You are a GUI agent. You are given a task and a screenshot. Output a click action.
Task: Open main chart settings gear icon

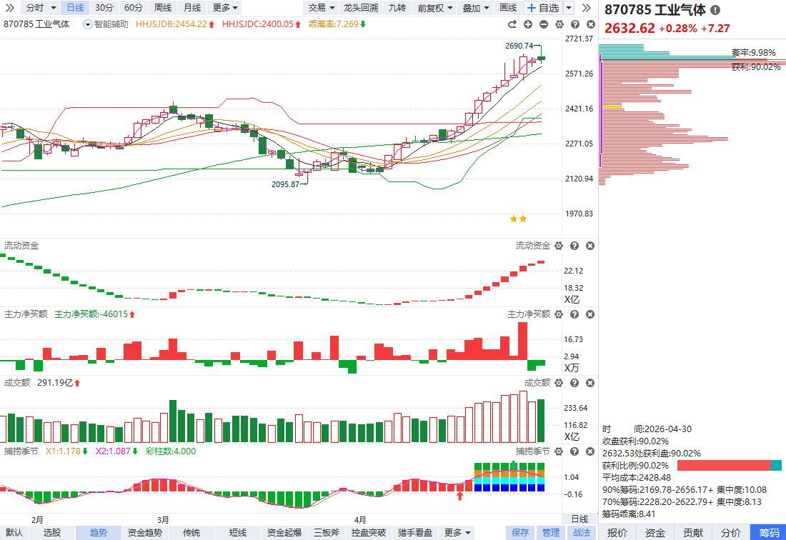click(x=558, y=24)
